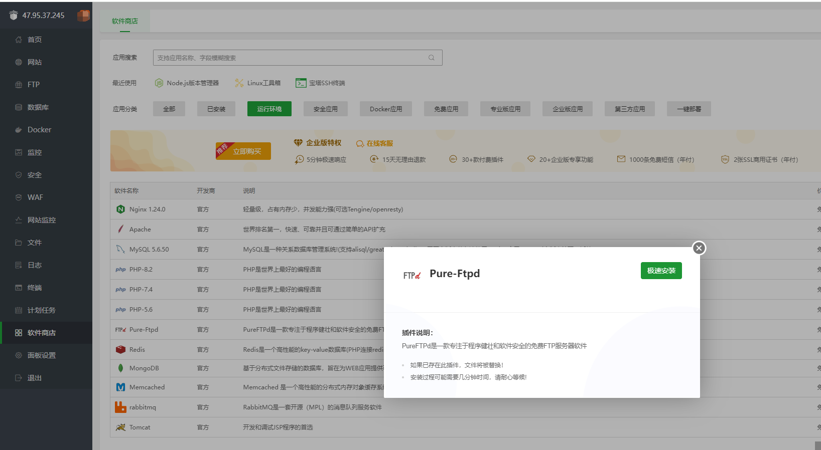
Task: Click the 计划任务 calendar icon
Action: [x=19, y=310]
